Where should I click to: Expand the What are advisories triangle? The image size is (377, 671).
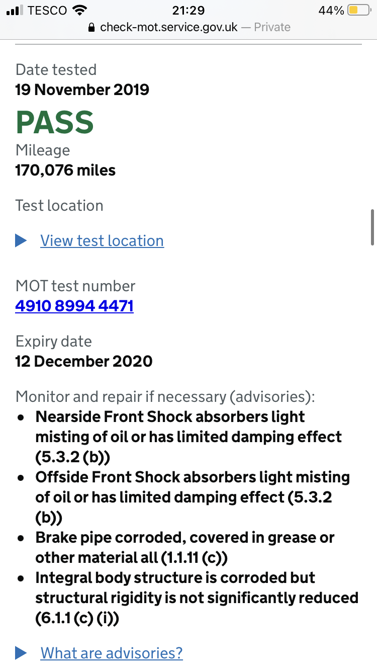pos(21,653)
